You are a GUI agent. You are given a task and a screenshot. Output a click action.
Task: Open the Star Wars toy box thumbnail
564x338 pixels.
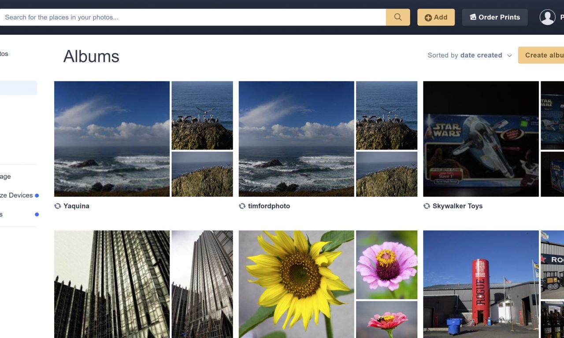(x=481, y=139)
